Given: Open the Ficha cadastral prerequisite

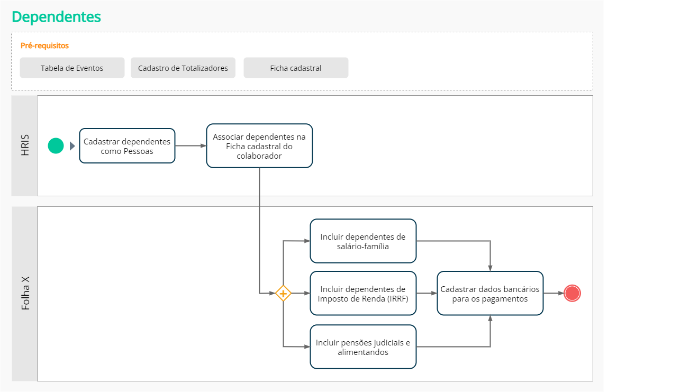Looking at the screenshot, I should [296, 68].
